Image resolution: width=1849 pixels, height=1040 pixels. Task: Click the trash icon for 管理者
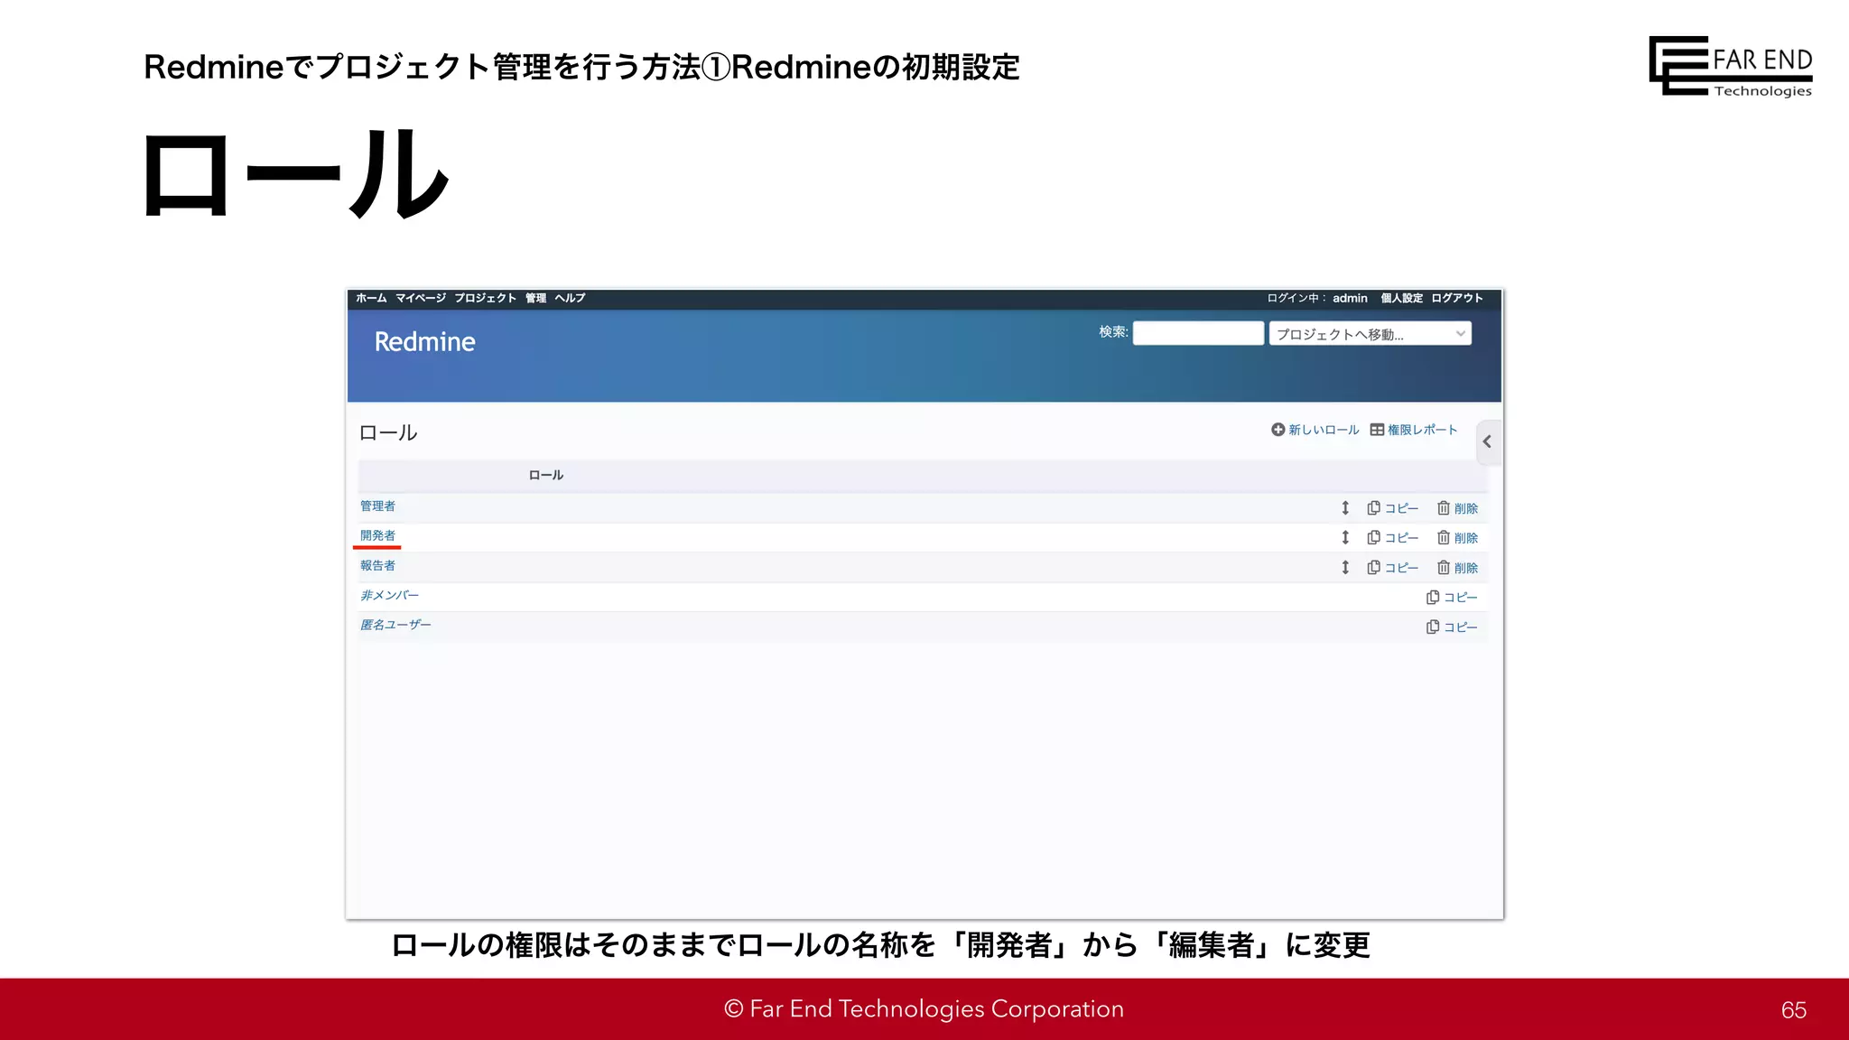point(1444,508)
